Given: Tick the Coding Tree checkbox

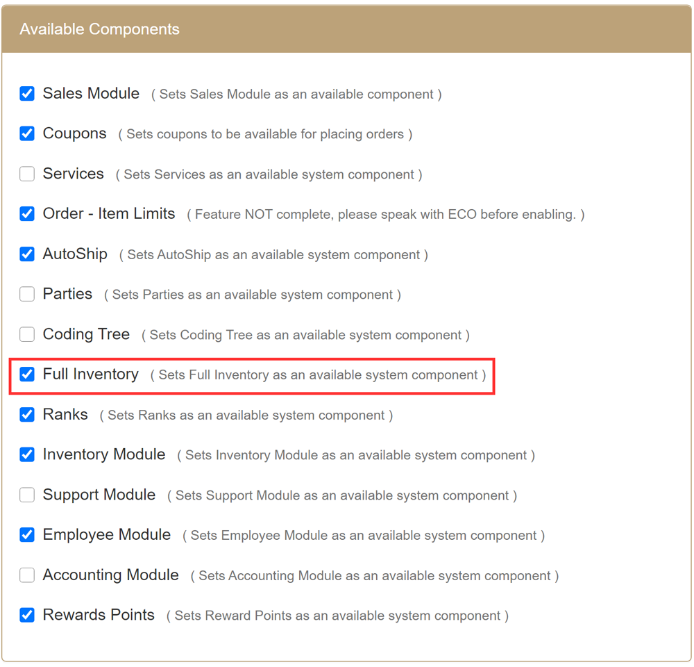Looking at the screenshot, I should tap(27, 334).
